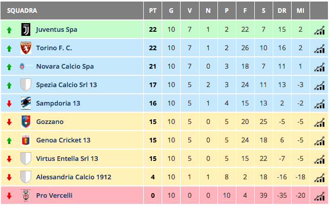Click red down arrow beside Sampdoria
The height and width of the screenshot is (207, 330).
click(9, 103)
